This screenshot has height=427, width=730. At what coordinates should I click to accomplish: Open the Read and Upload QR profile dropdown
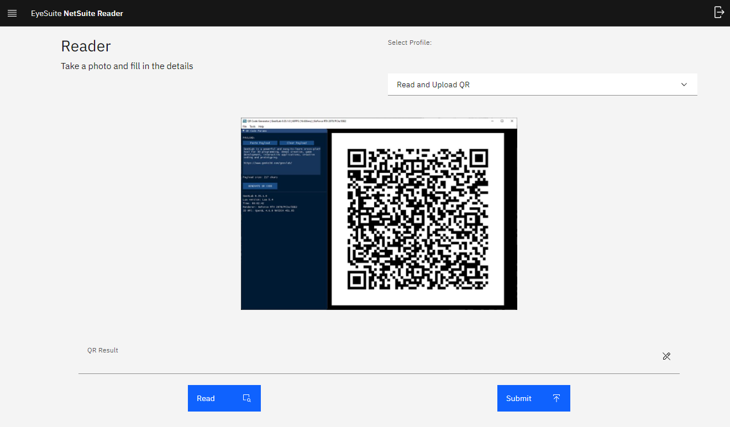[x=542, y=85]
